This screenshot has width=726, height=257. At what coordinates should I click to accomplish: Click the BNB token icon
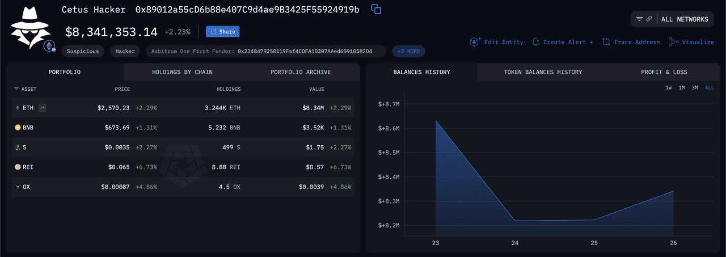[x=18, y=128]
